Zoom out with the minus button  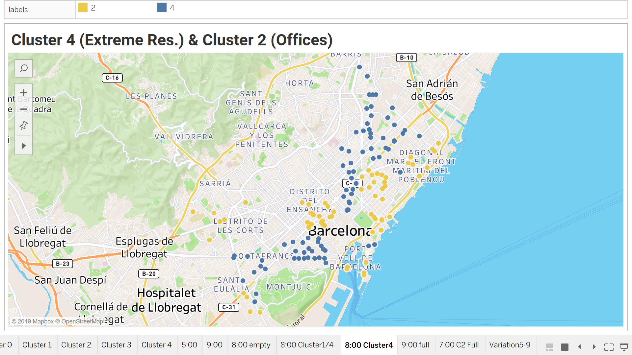point(24,109)
